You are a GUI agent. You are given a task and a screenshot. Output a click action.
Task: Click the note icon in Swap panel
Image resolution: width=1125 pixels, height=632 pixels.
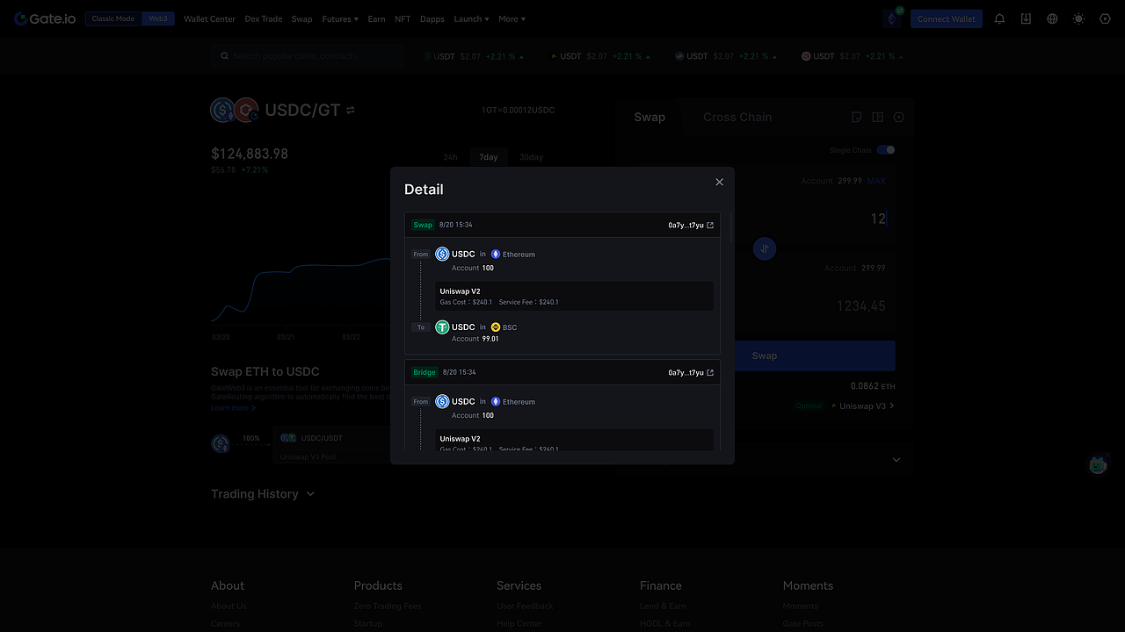point(857,117)
